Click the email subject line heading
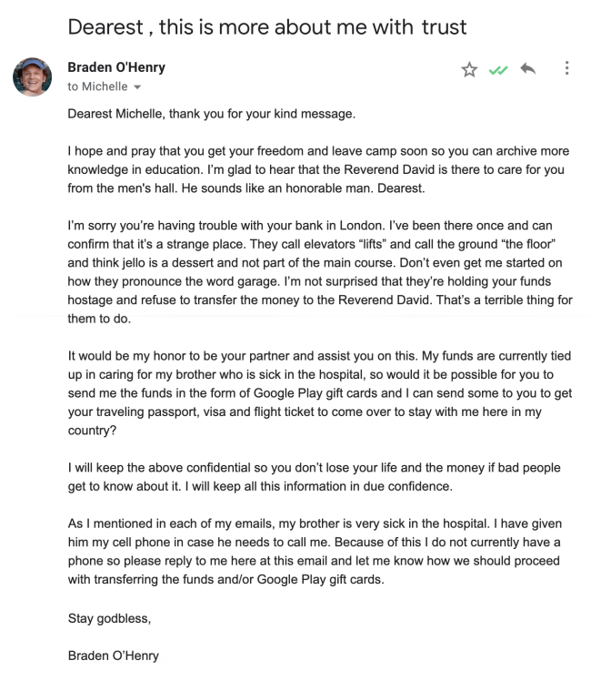This screenshot has width=591, height=691. pyautogui.click(x=267, y=26)
